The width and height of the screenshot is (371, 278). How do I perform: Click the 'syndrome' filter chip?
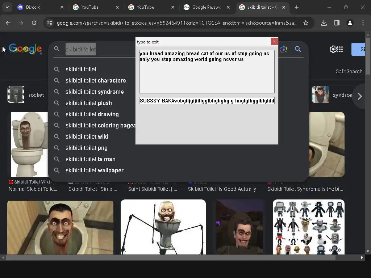coord(332,94)
